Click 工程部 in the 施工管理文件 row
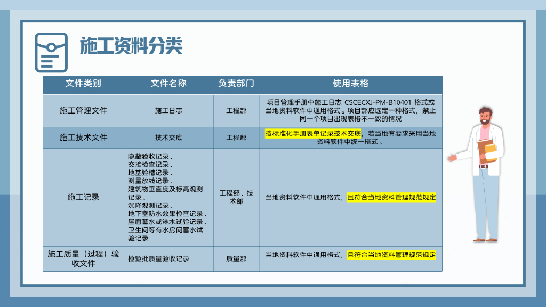This screenshot has width=546, height=307. (x=236, y=111)
